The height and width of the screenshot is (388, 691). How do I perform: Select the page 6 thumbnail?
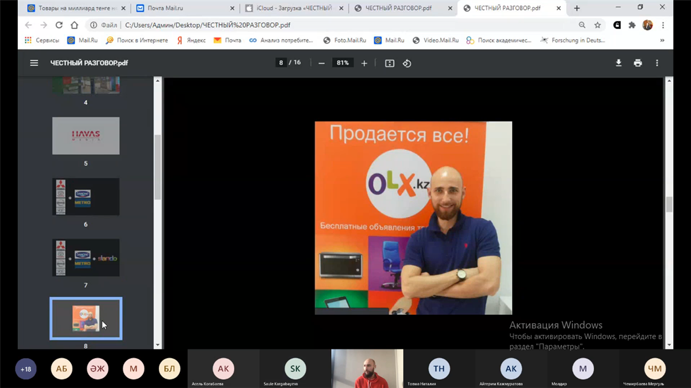(x=86, y=197)
